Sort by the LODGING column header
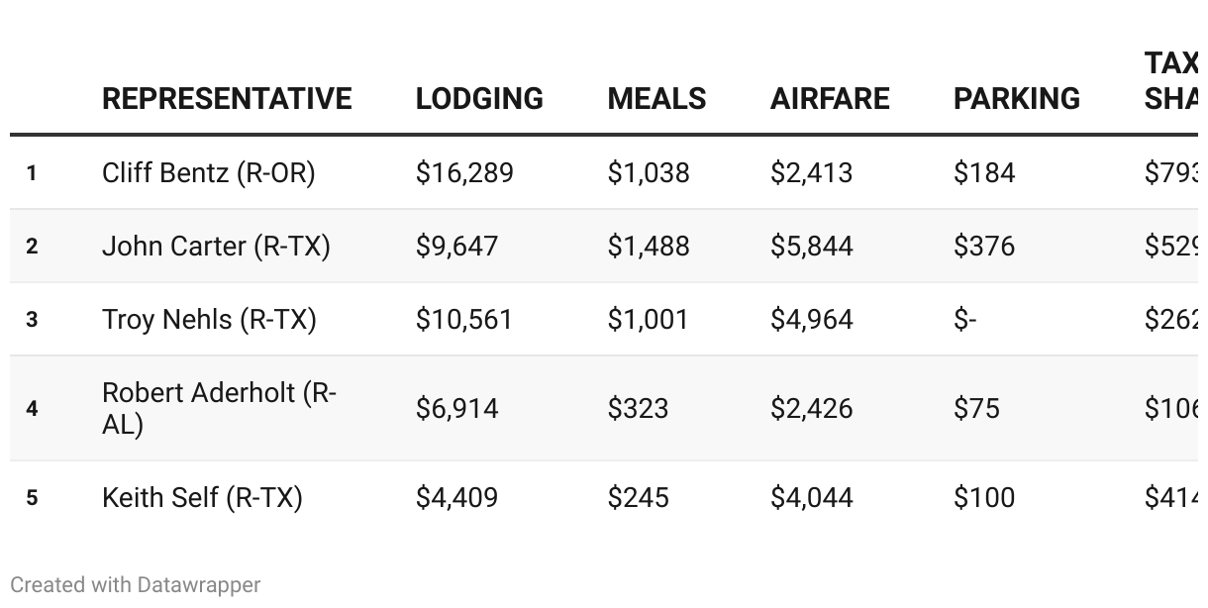Screen dimensions: 1208x608 479,99
